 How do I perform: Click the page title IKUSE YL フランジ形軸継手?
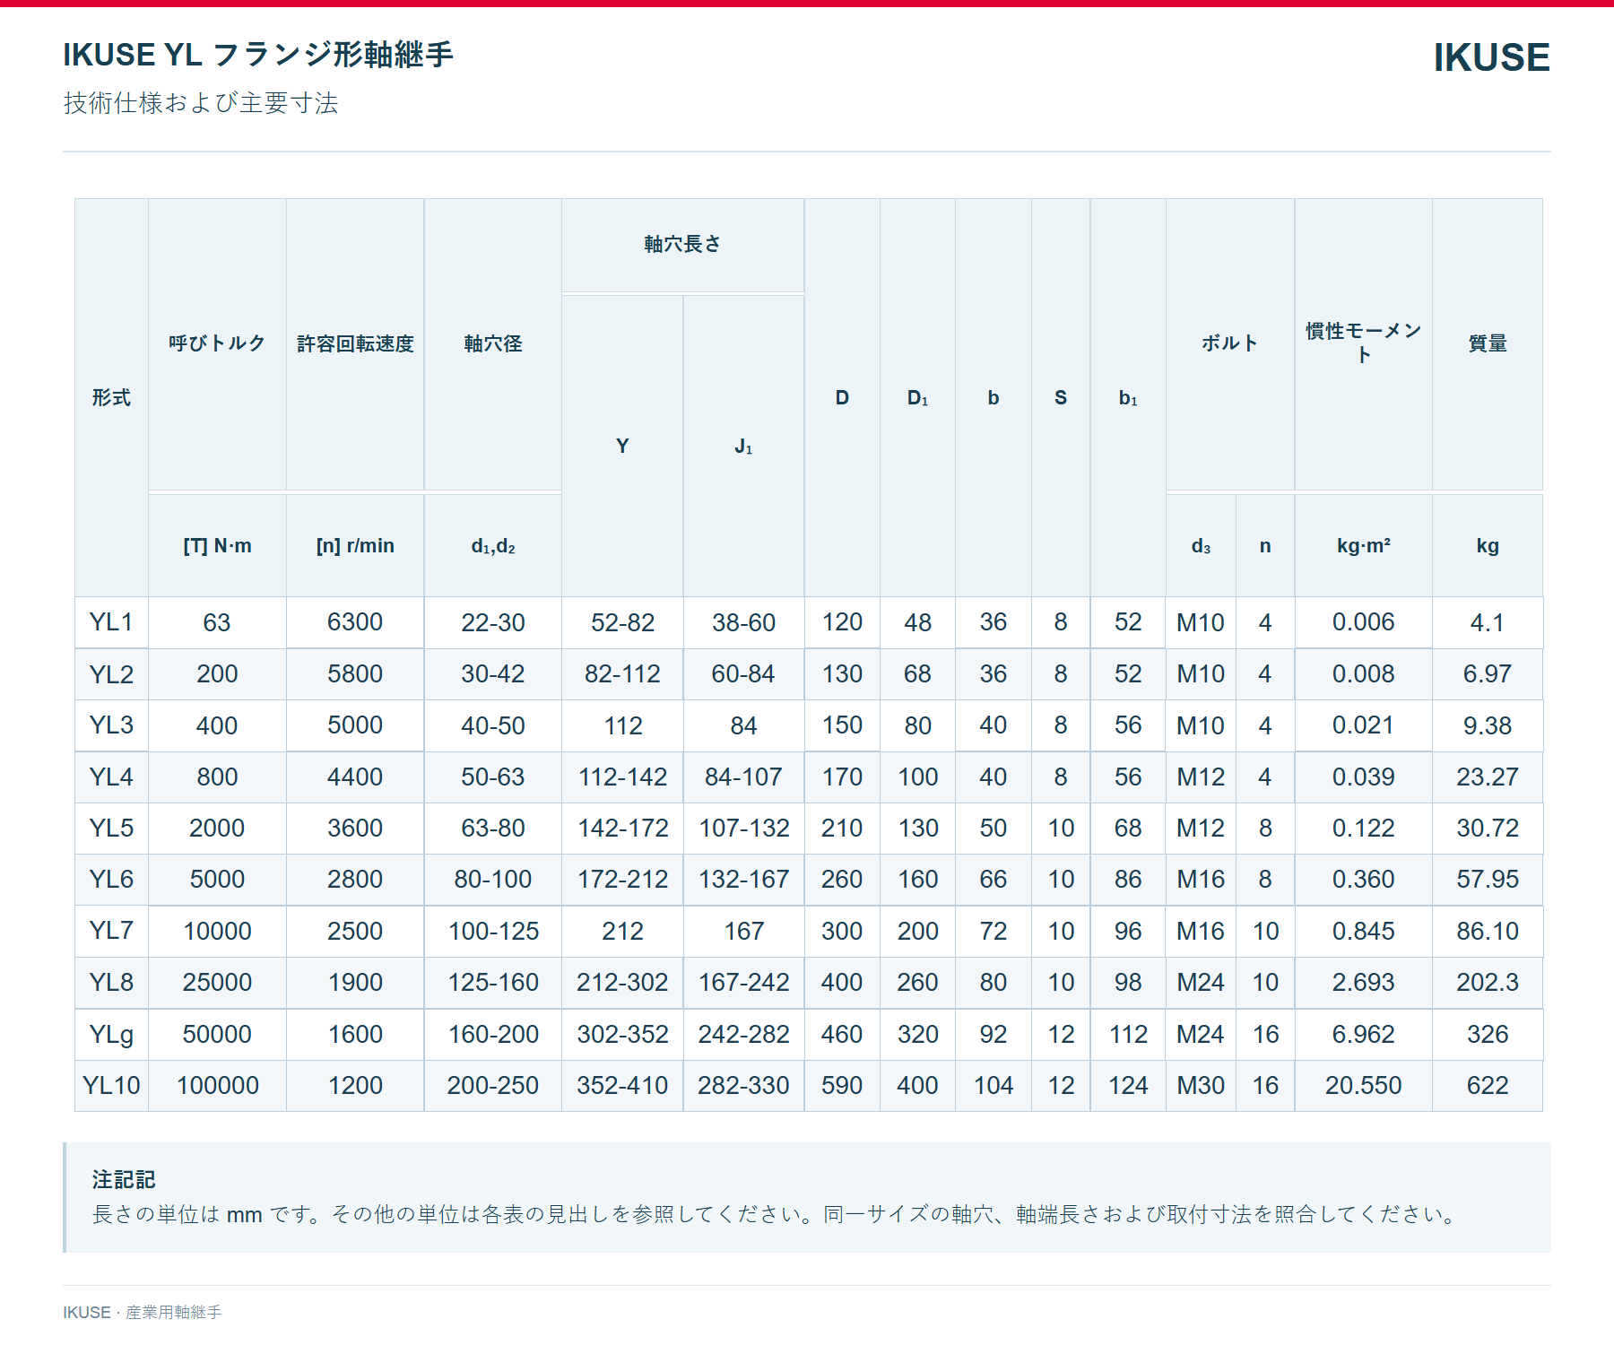point(258,55)
